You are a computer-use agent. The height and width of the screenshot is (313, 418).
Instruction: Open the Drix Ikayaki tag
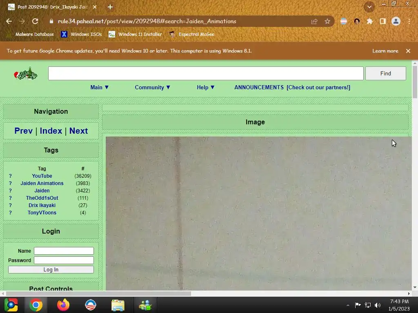coord(42,205)
